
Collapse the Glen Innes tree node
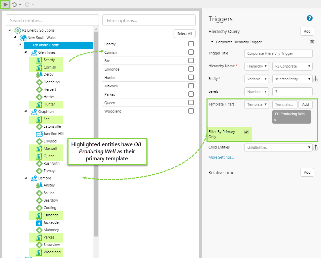26,52
